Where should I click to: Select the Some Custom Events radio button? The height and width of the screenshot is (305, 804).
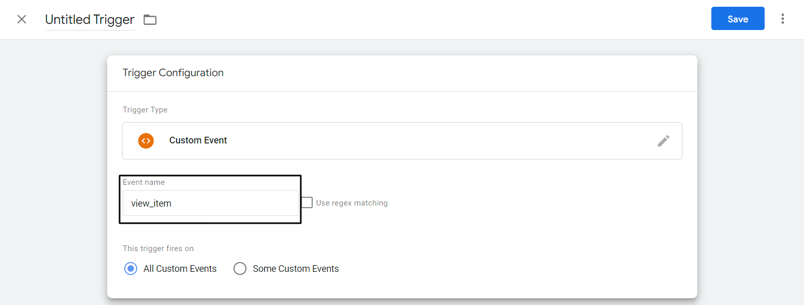240,268
